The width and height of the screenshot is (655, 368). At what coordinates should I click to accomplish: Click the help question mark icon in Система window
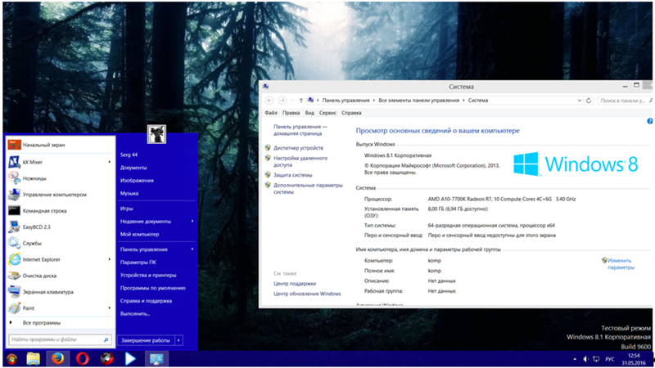pyautogui.click(x=649, y=121)
